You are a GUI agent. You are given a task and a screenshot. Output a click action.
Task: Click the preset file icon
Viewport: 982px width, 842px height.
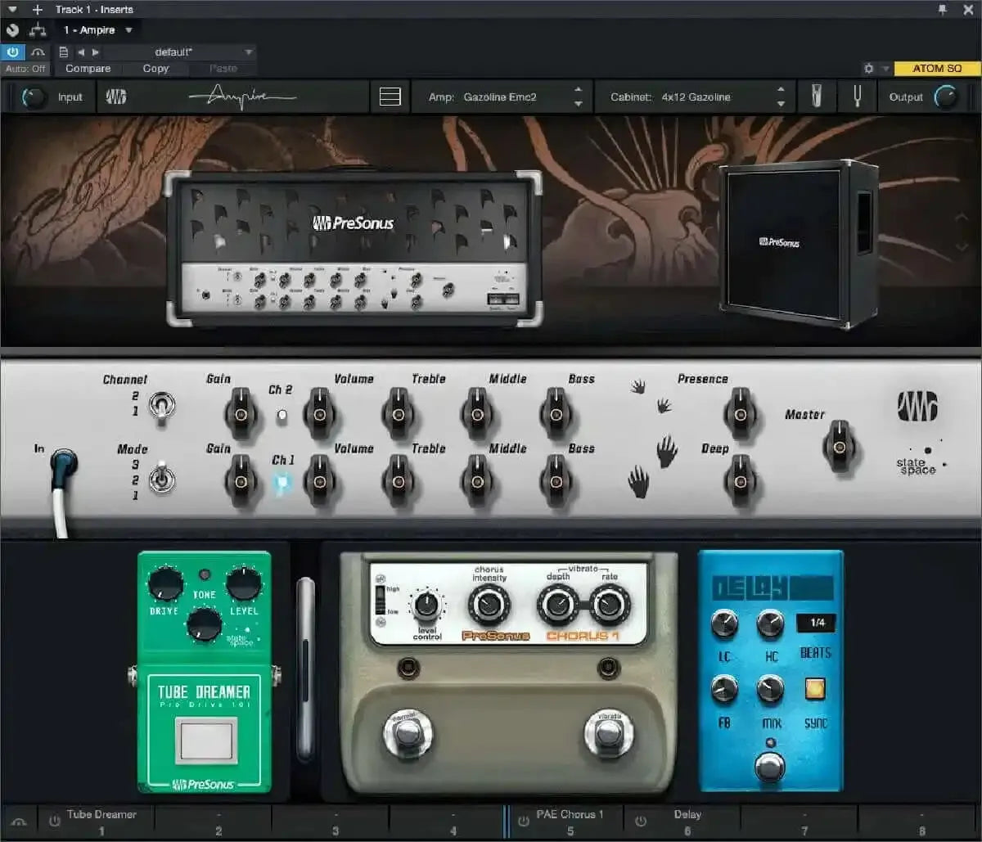64,52
